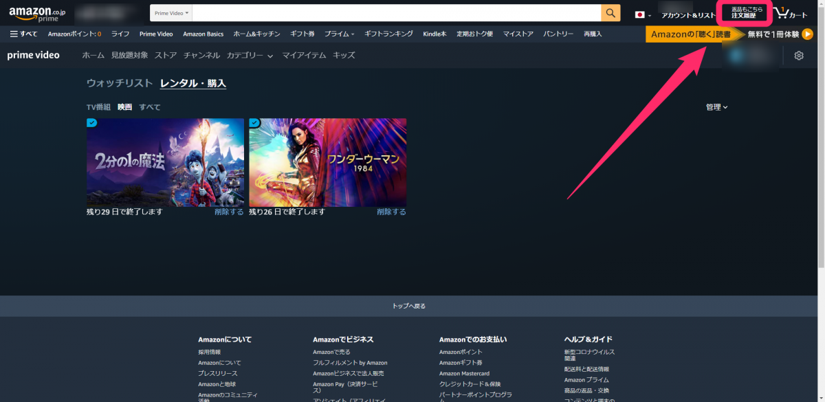This screenshot has height=402, width=825.
Task: Click footer link Amazon プライム
Action: pyautogui.click(x=586, y=380)
